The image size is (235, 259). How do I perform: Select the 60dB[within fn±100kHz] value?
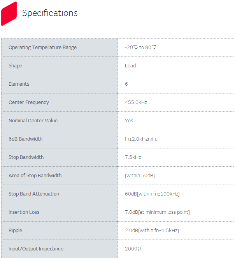click(x=152, y=194)
